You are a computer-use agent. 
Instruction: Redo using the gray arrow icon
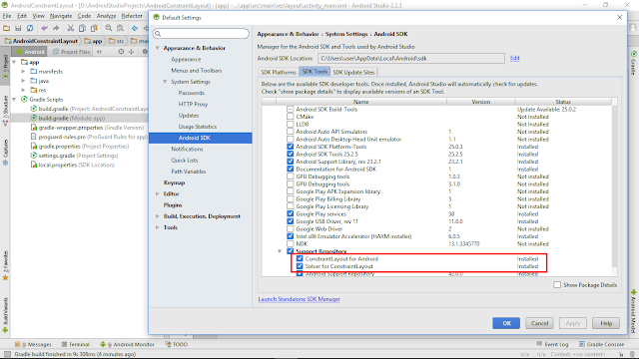[x=56, y=28]
